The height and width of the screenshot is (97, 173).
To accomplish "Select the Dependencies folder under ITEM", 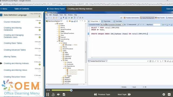I will [x=70, y=66].
